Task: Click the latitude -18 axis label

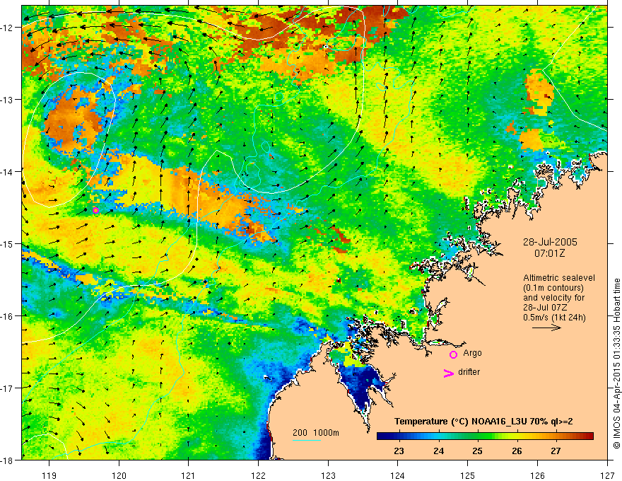Action: coord(8,460)
